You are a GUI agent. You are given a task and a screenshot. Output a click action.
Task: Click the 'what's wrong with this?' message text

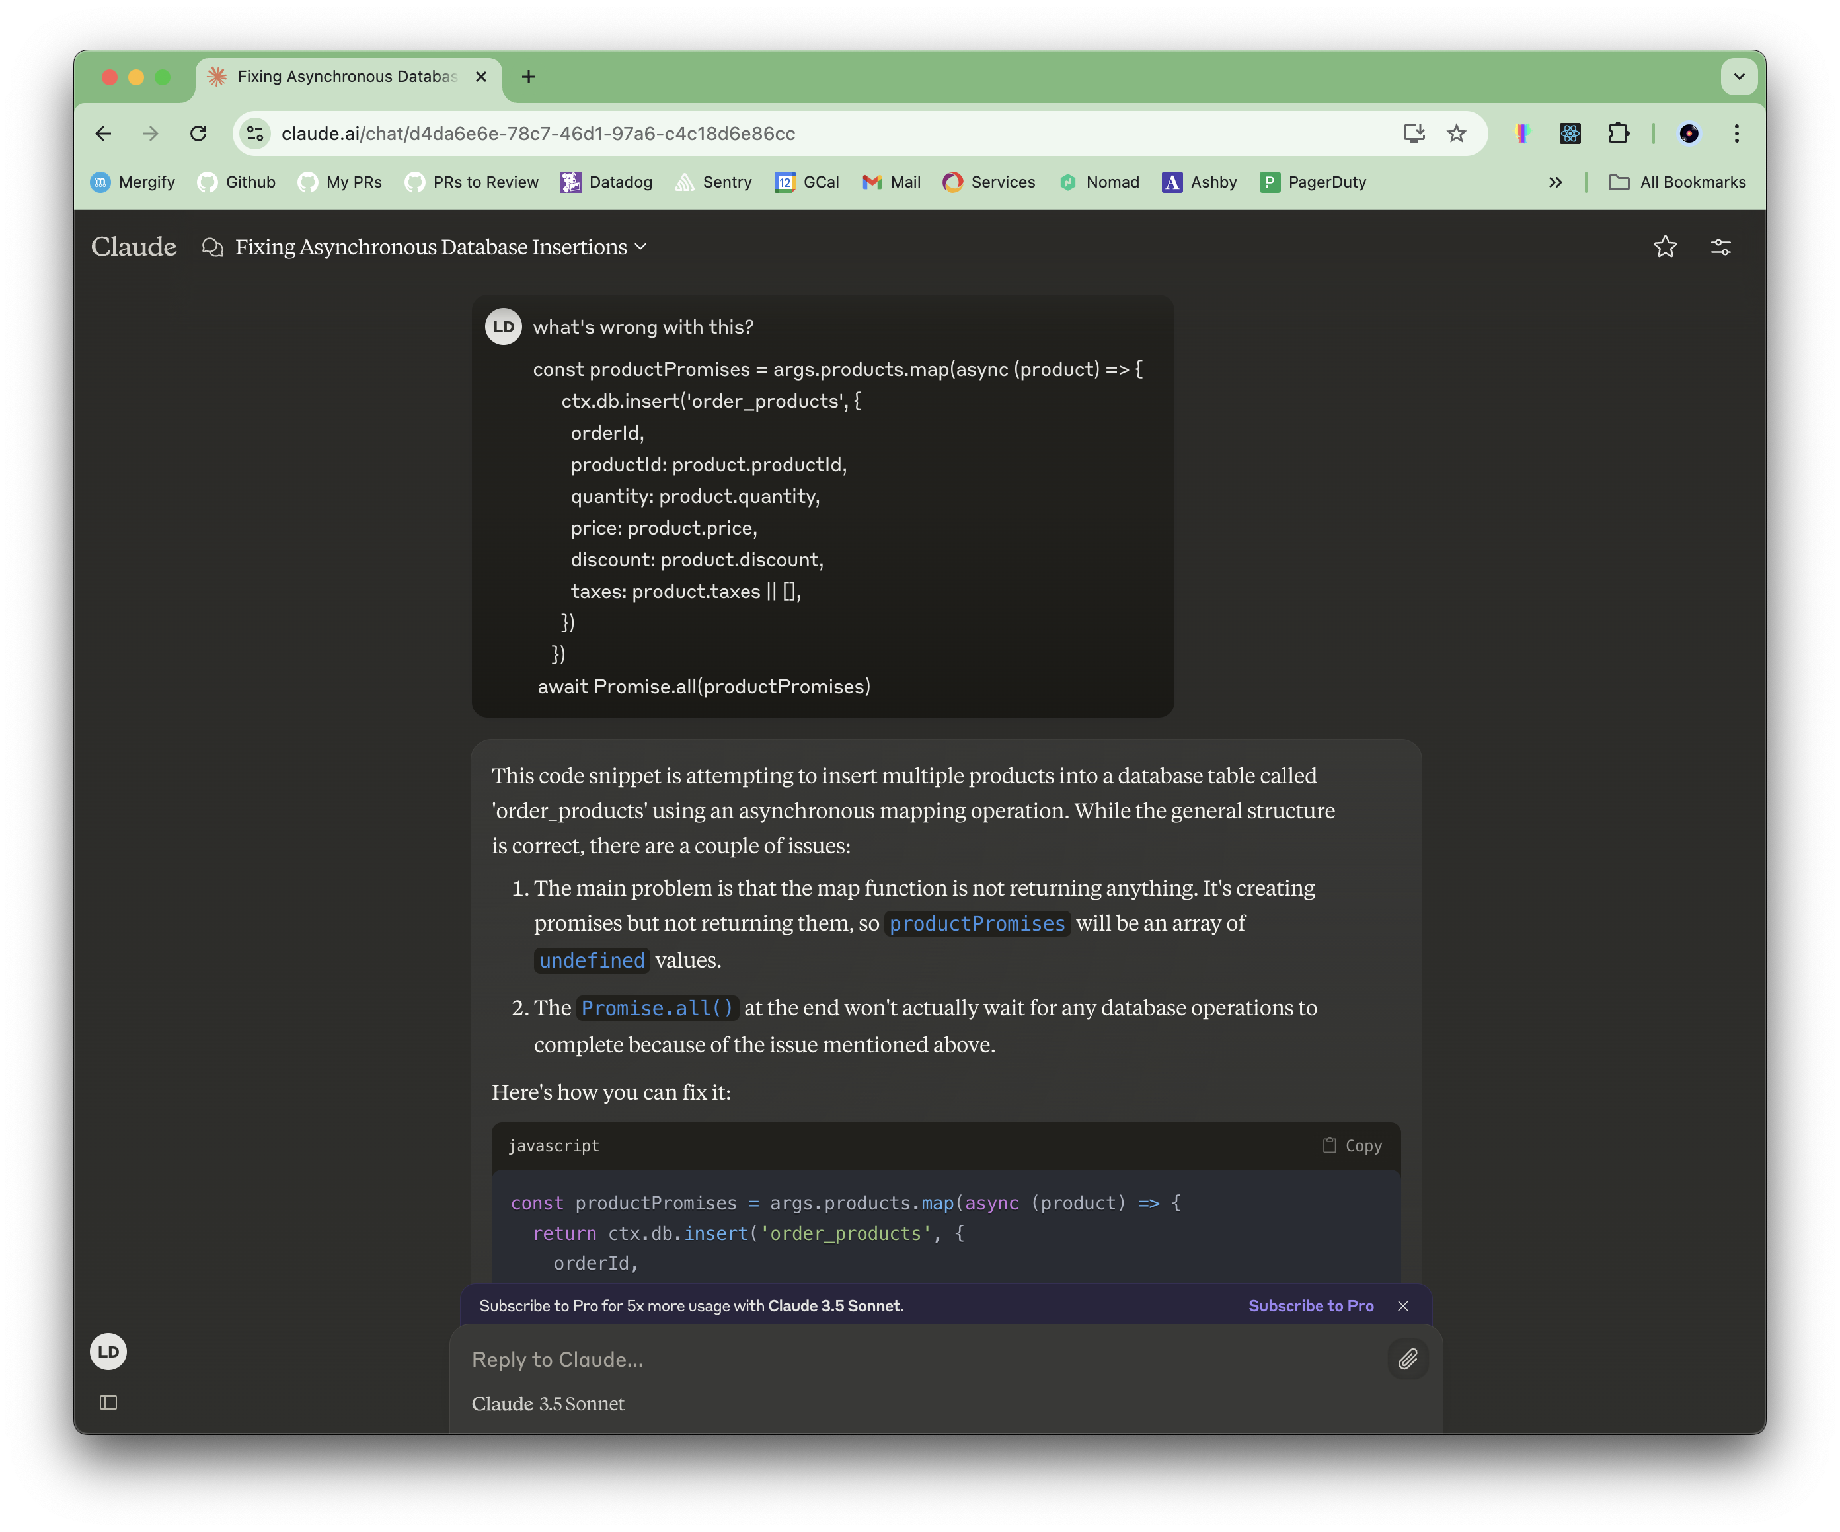[643, 327]
